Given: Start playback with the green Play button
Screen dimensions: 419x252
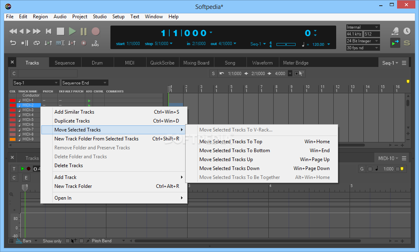Looking at the screenshot, I should point(72,32).
